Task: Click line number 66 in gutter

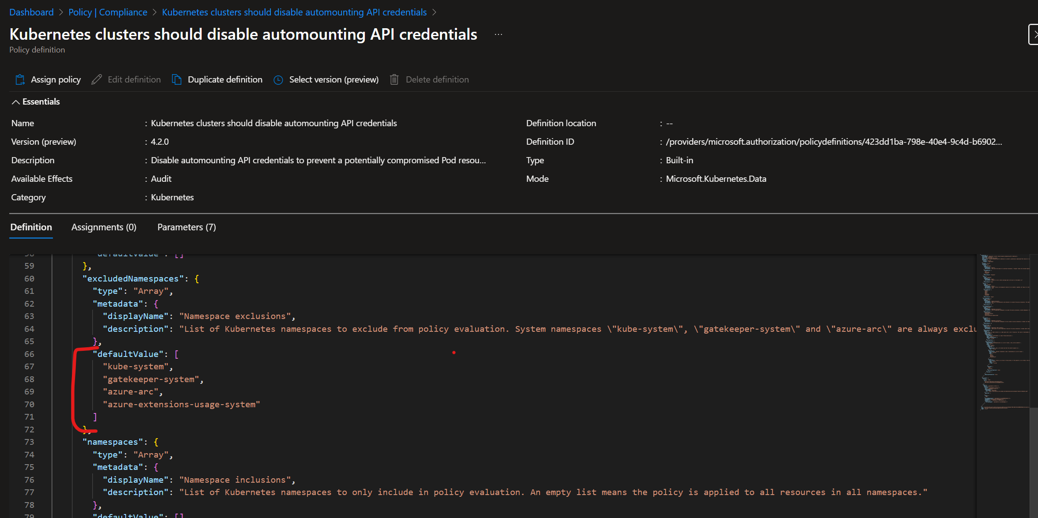Action: click(29, 354)
